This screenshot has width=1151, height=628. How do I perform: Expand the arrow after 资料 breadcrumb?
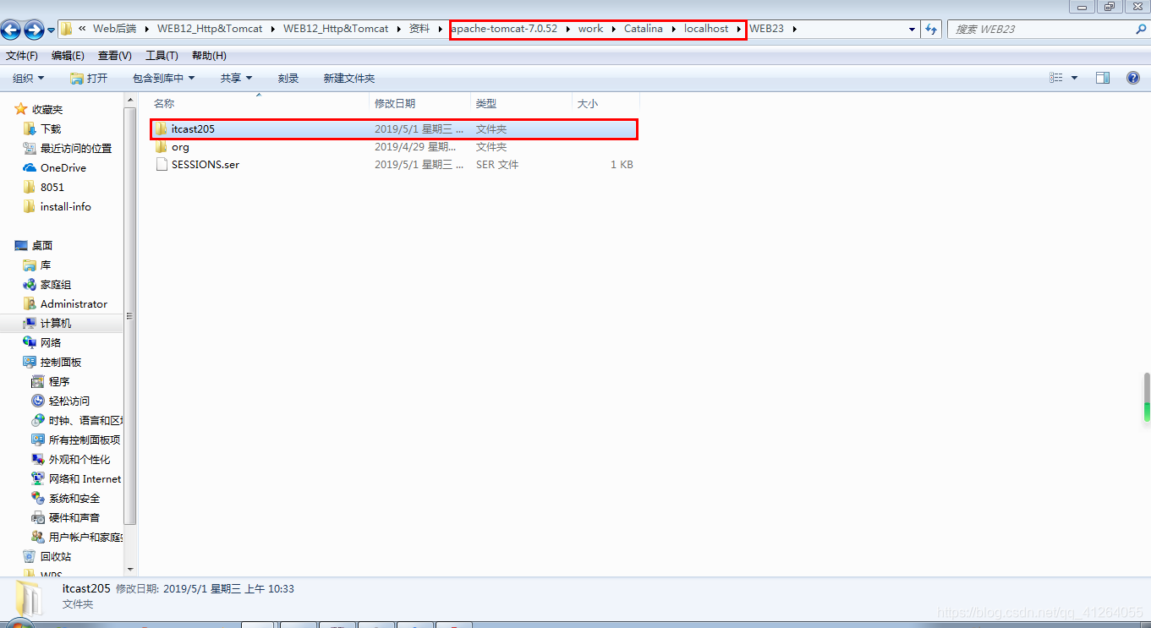pos(441,29)
